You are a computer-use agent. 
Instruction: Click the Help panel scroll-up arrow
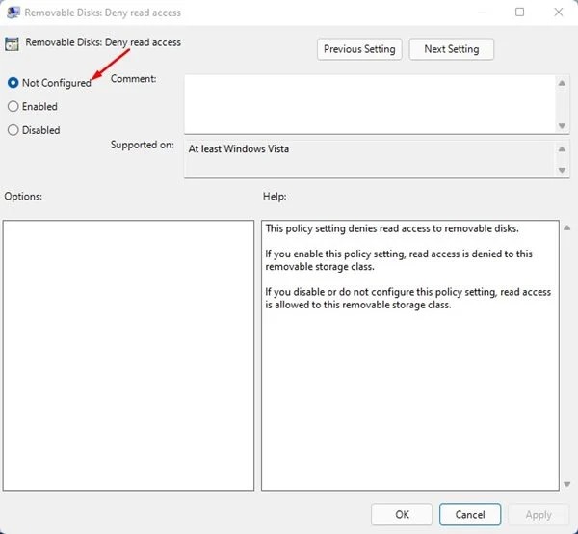[x=567, y=227]
